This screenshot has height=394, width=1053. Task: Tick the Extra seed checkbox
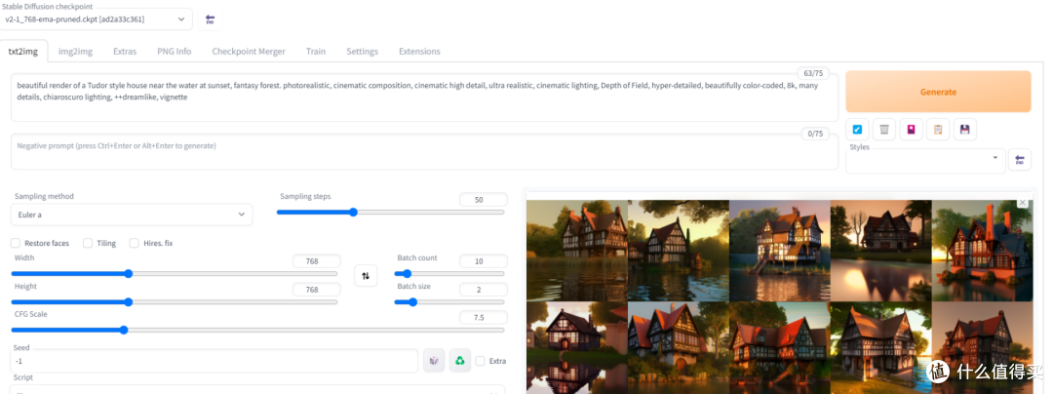coord(480,361)
